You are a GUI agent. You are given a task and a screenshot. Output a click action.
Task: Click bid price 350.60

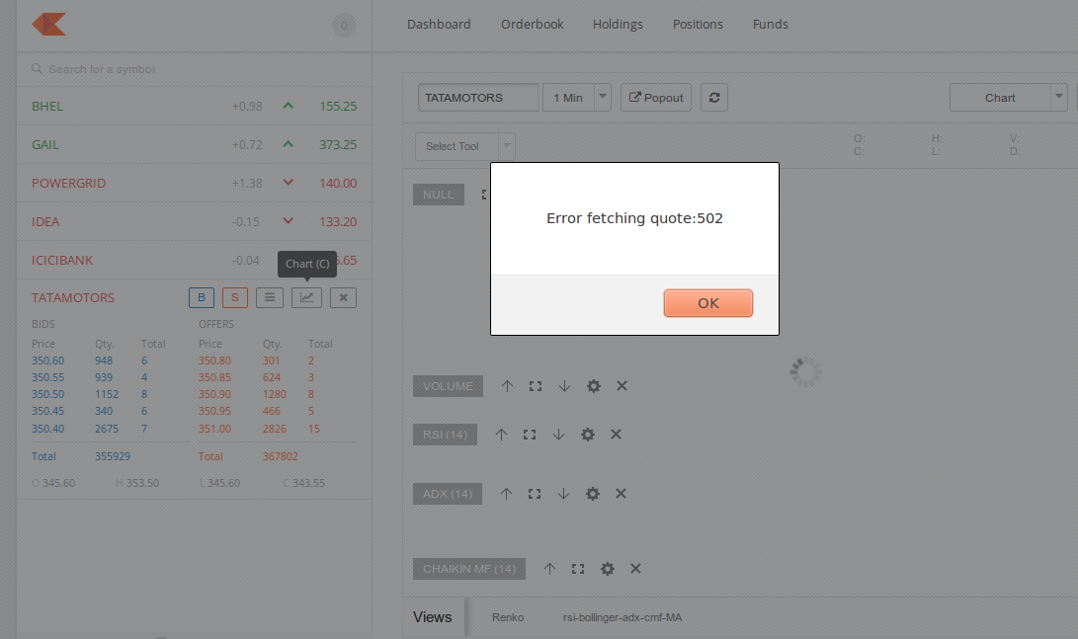[48, 360]
